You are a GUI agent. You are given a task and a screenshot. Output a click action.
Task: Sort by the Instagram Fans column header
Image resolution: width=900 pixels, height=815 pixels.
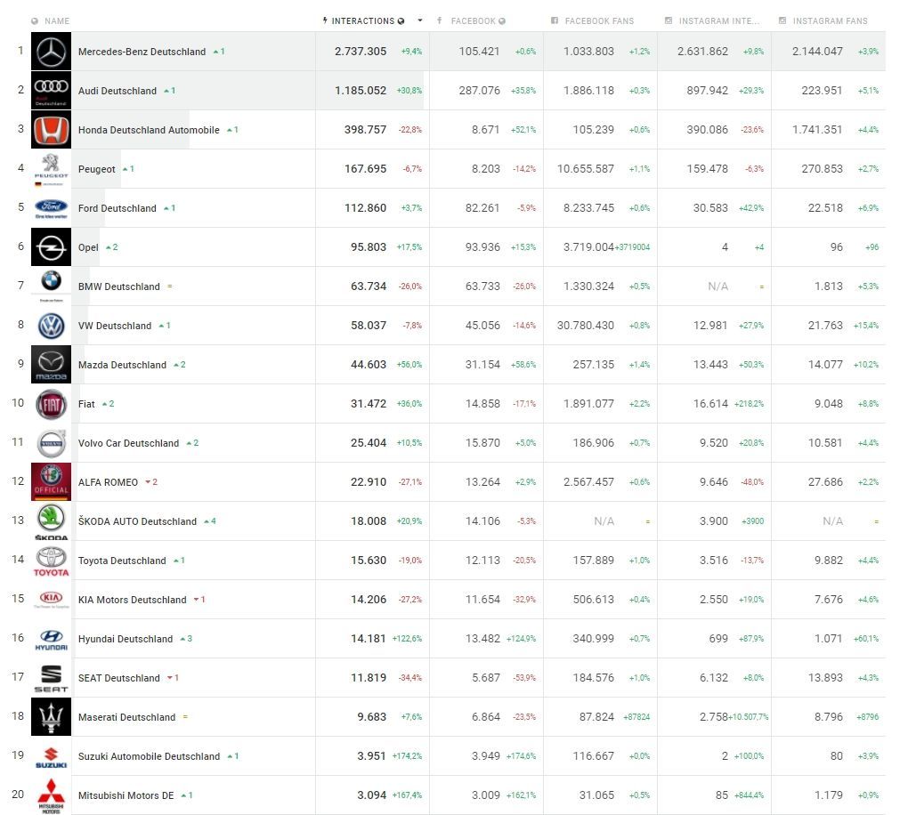pos(830,20)
